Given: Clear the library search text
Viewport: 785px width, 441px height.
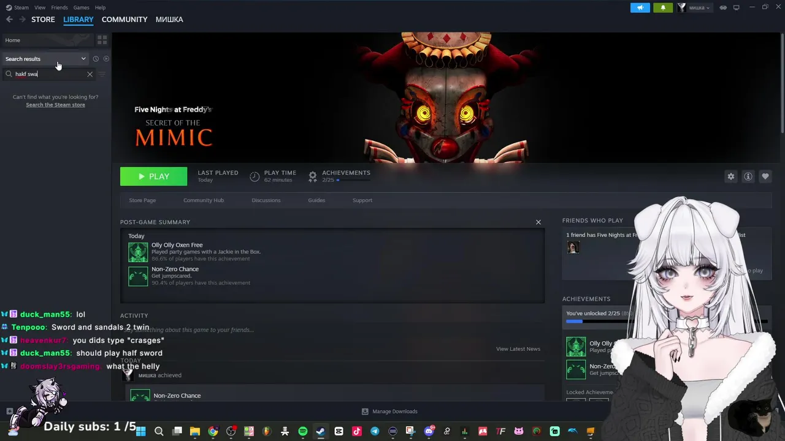Looking at the screenshot, I should [90, 74].
